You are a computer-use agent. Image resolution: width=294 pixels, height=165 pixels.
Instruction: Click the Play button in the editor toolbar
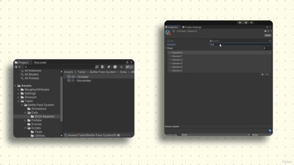240,22
